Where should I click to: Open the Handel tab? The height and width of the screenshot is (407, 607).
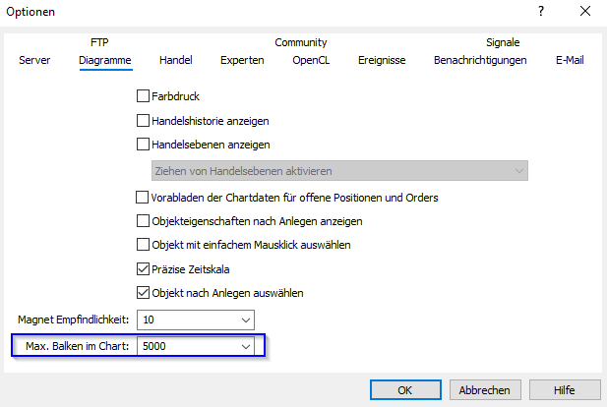tap(176, 60)
